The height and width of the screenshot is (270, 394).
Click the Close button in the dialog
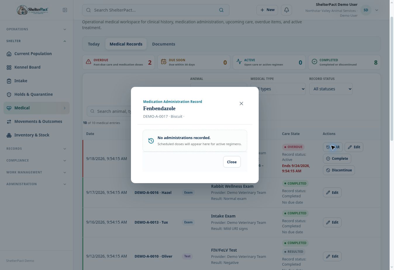pos(232,162)
